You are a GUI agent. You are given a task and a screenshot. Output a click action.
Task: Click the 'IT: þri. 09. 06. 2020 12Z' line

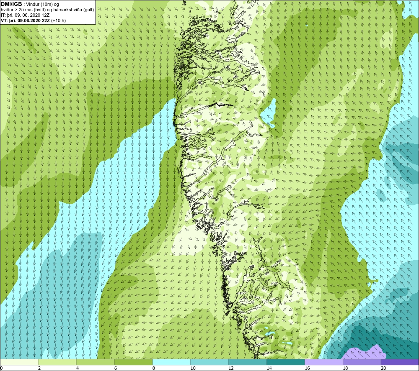25,15
